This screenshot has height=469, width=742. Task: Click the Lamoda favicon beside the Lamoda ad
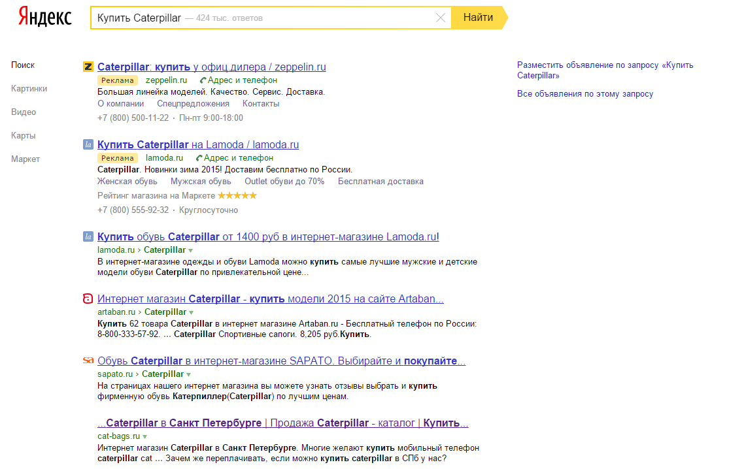(x=88, y=144)
